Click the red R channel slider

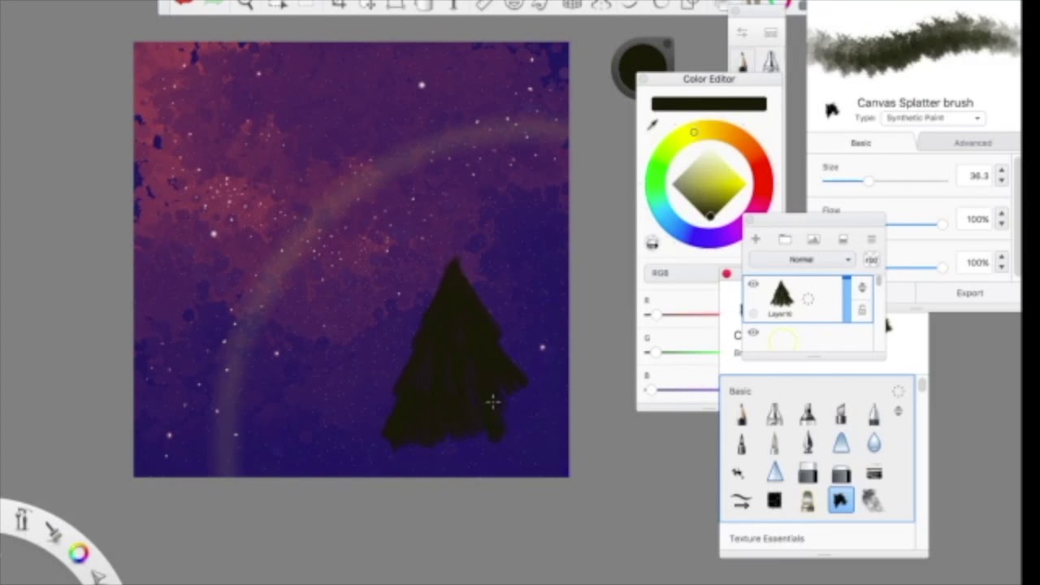pyautogui.click(x=682, y=314)
